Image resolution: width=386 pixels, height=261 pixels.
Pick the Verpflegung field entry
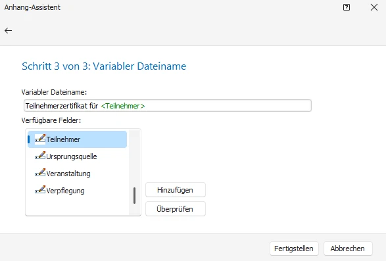click(x=78, y=191)
